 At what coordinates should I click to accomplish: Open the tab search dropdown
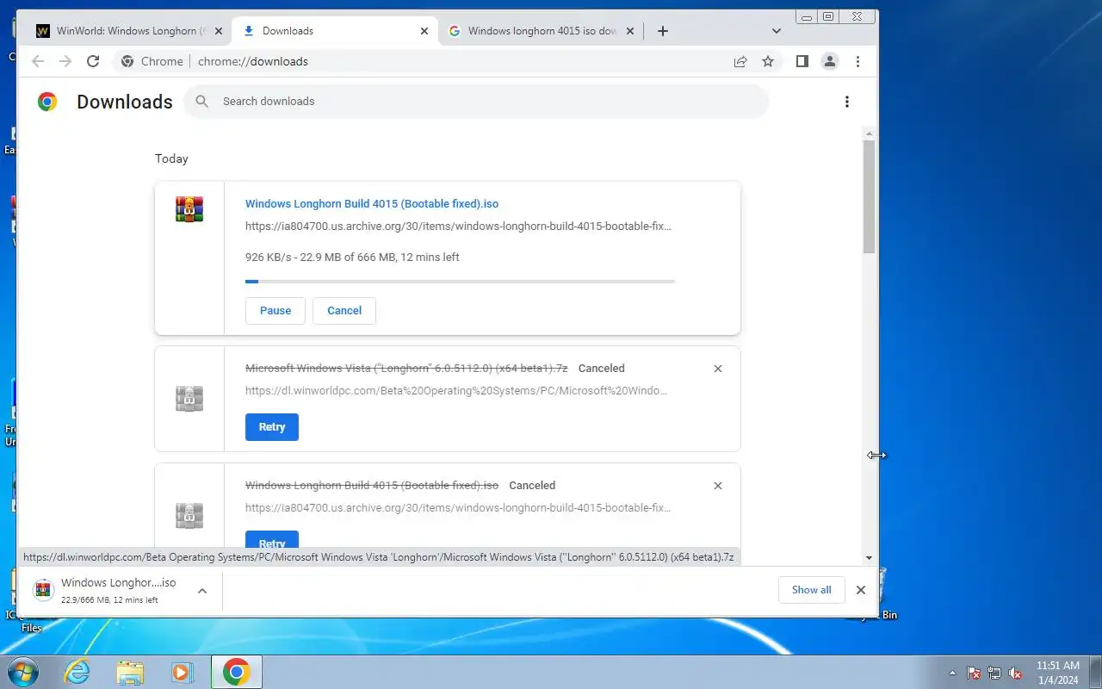[777, 31]
